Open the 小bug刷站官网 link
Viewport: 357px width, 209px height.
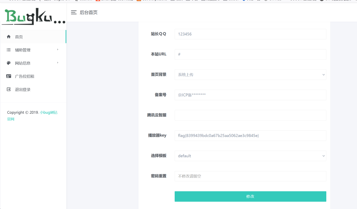pos(48,113)
